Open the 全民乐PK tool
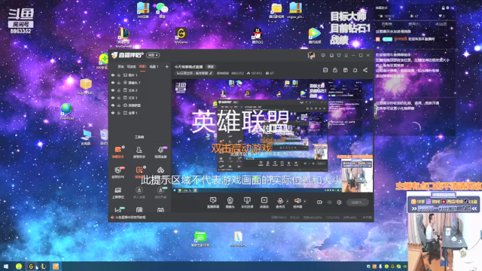 118,172
